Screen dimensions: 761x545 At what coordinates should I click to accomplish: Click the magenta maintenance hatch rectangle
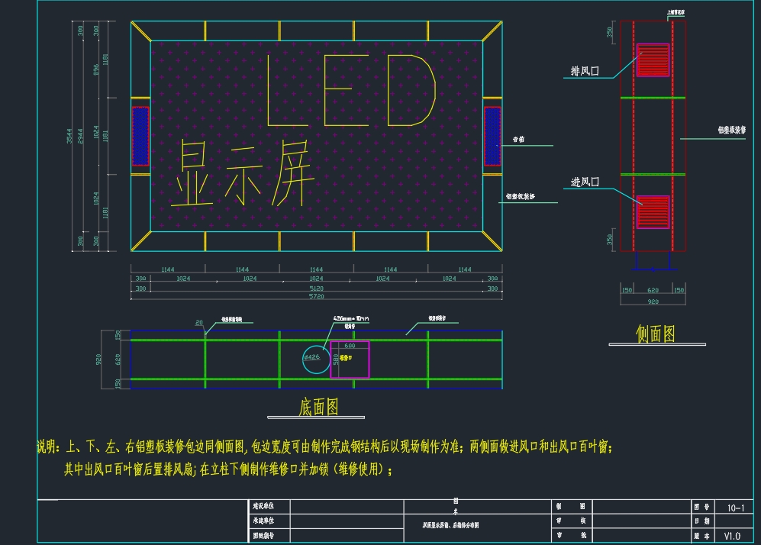350,360
